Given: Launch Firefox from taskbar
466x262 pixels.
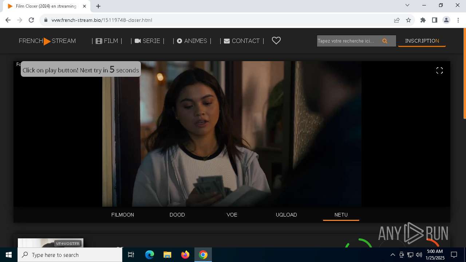Looking at the screenshot, I should 185,255.
